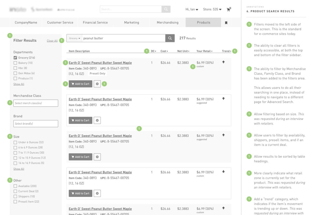Enable the Available items filter
Screen dimensions: 311x215
pos(15,186)
